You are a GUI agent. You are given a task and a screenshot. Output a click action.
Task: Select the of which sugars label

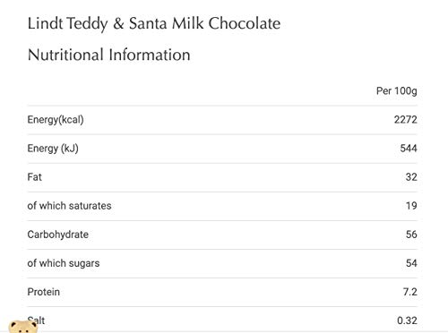(64, 263)
